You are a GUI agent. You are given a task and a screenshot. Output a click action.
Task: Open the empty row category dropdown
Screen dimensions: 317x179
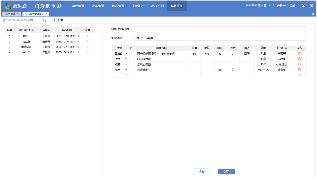pyautogui.click(x=126, y=75)
